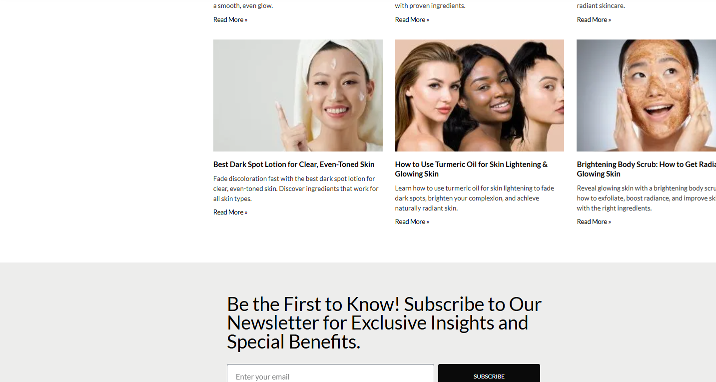Click Read More below 'with proven ingredients' text

click(x=412, y=19)
